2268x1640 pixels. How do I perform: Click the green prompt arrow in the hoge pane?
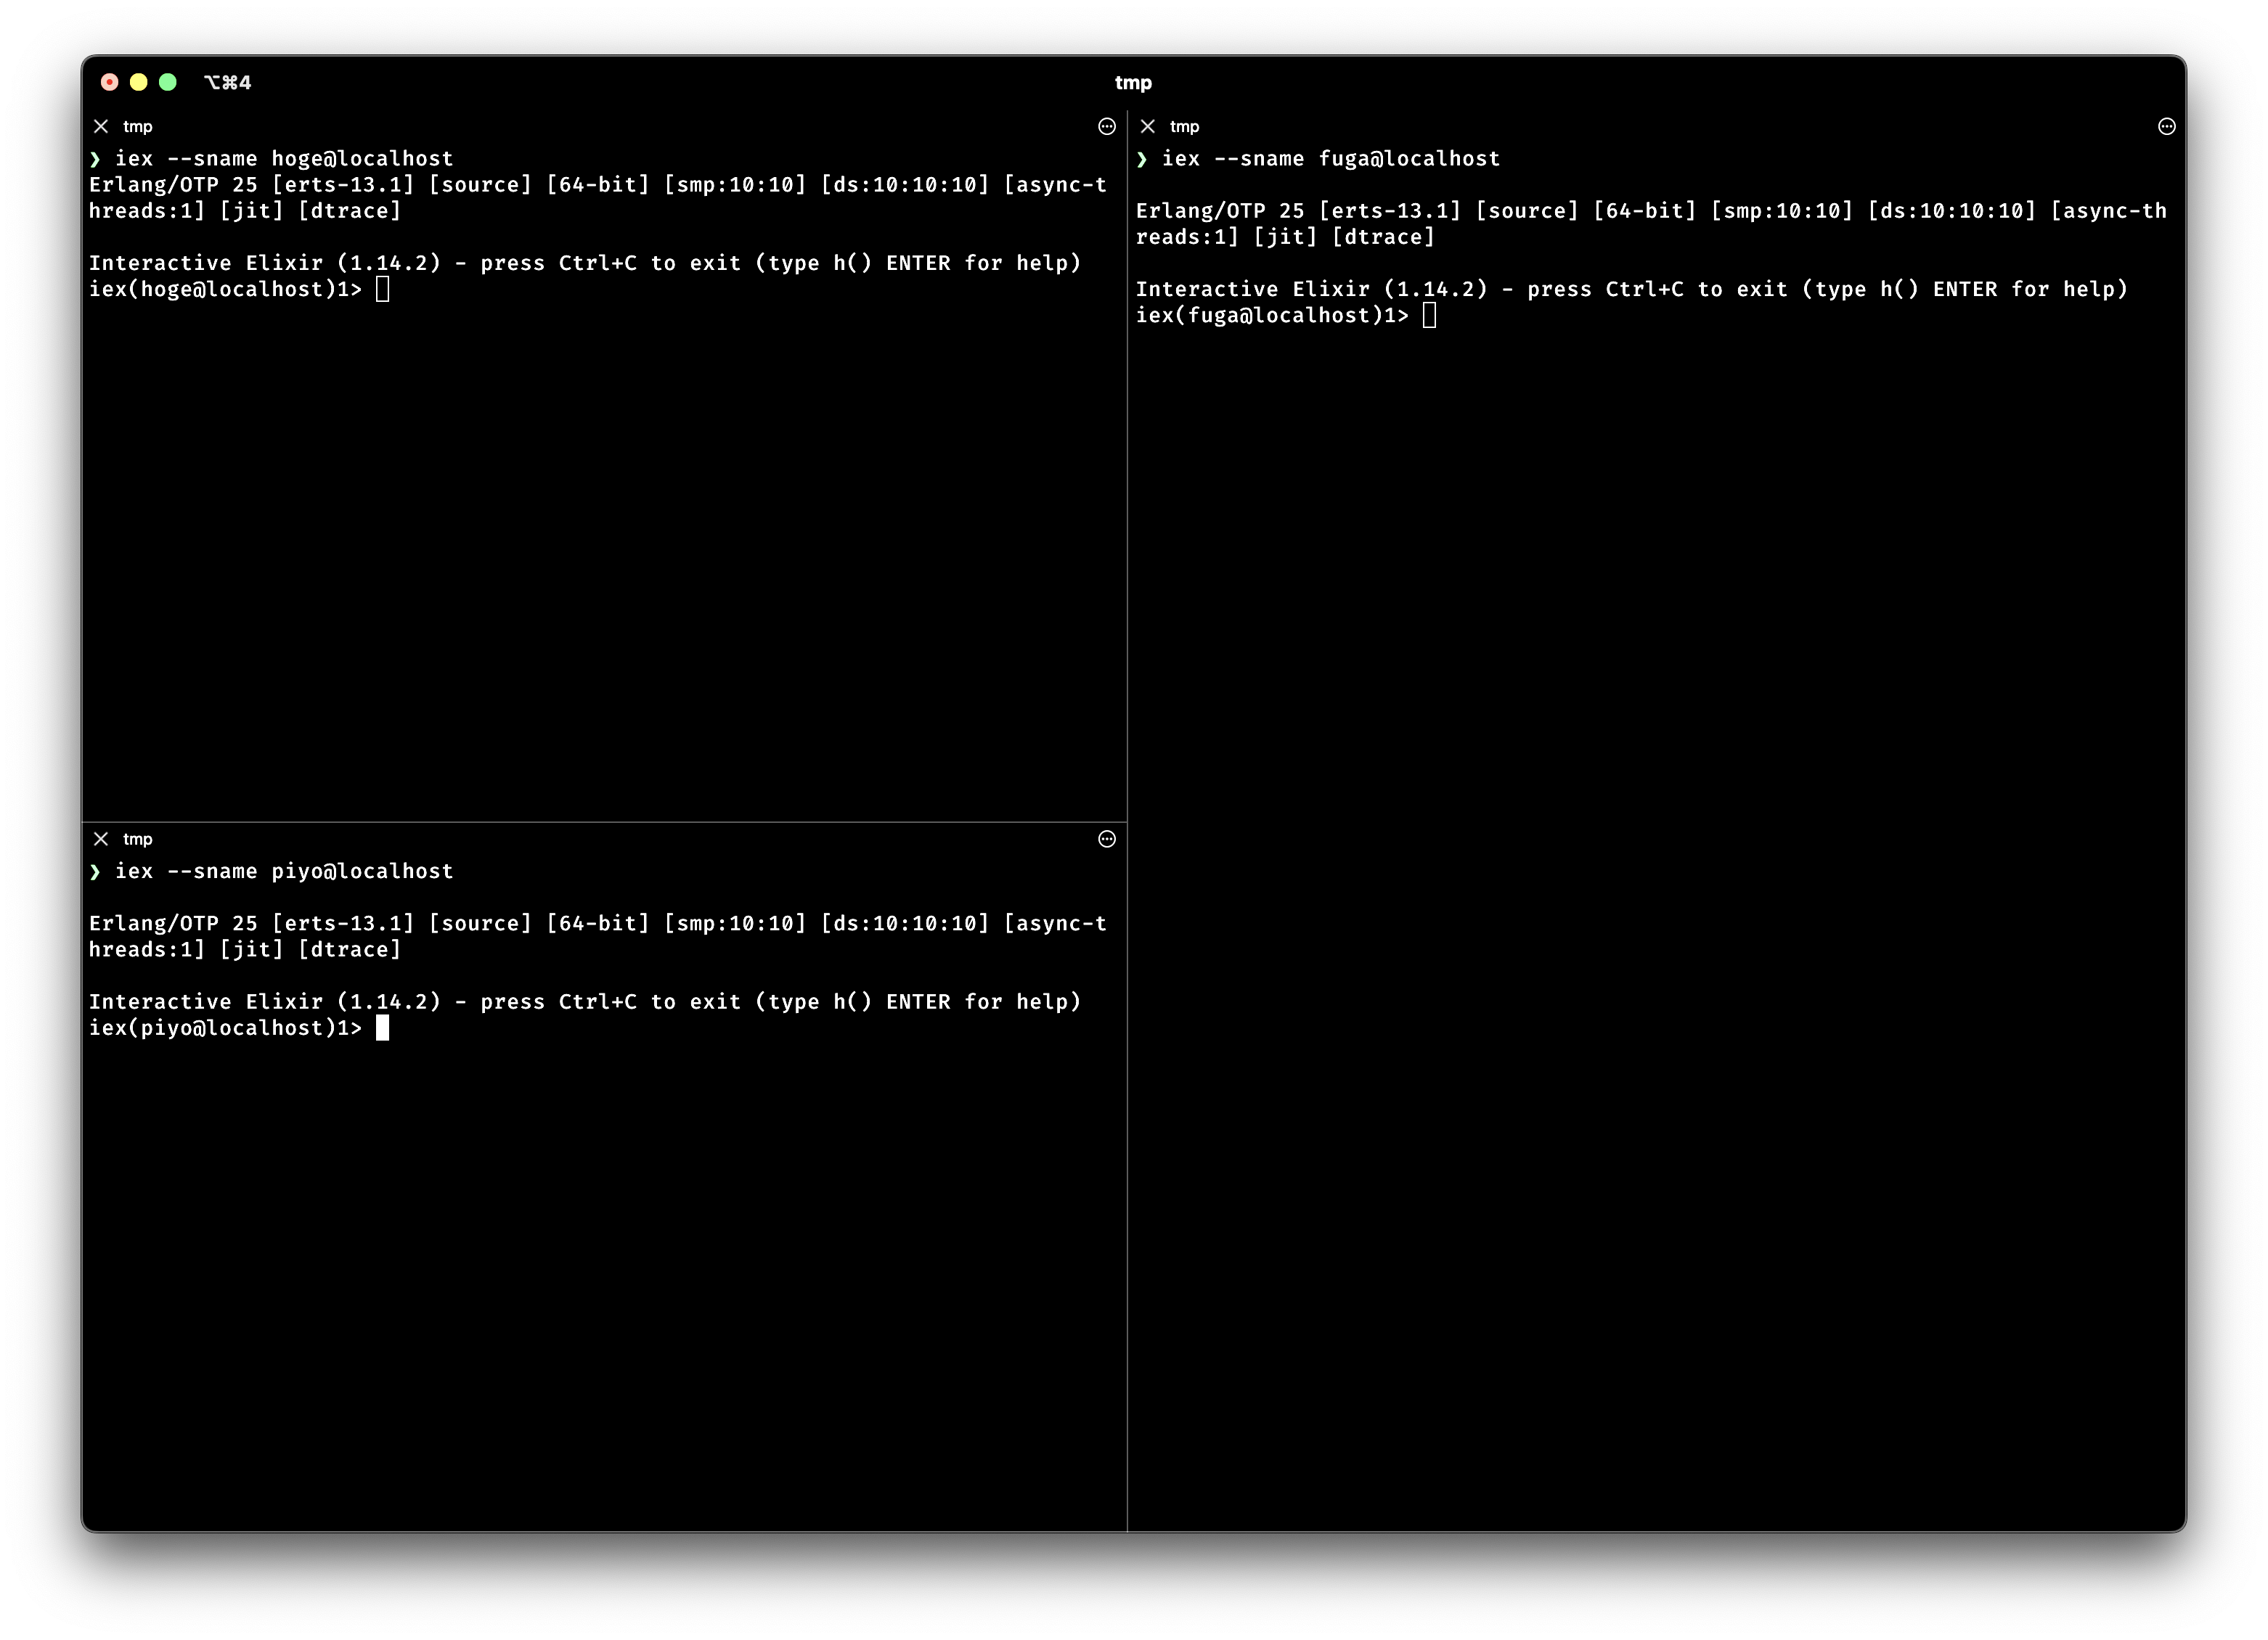pyautogui.click(x=95, y=158)
